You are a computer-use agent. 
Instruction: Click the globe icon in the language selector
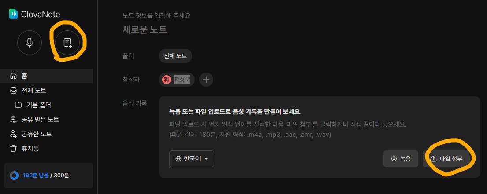[178, 159]
